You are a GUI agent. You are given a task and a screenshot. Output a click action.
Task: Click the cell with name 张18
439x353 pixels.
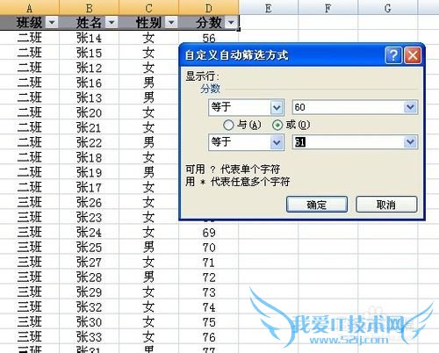(x=90, y=157)
